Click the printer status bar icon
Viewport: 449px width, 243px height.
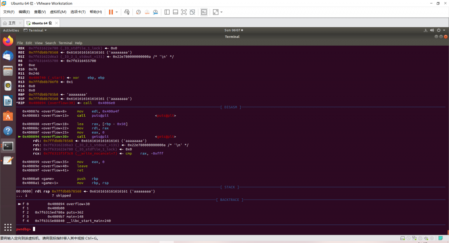coord(420,238)
